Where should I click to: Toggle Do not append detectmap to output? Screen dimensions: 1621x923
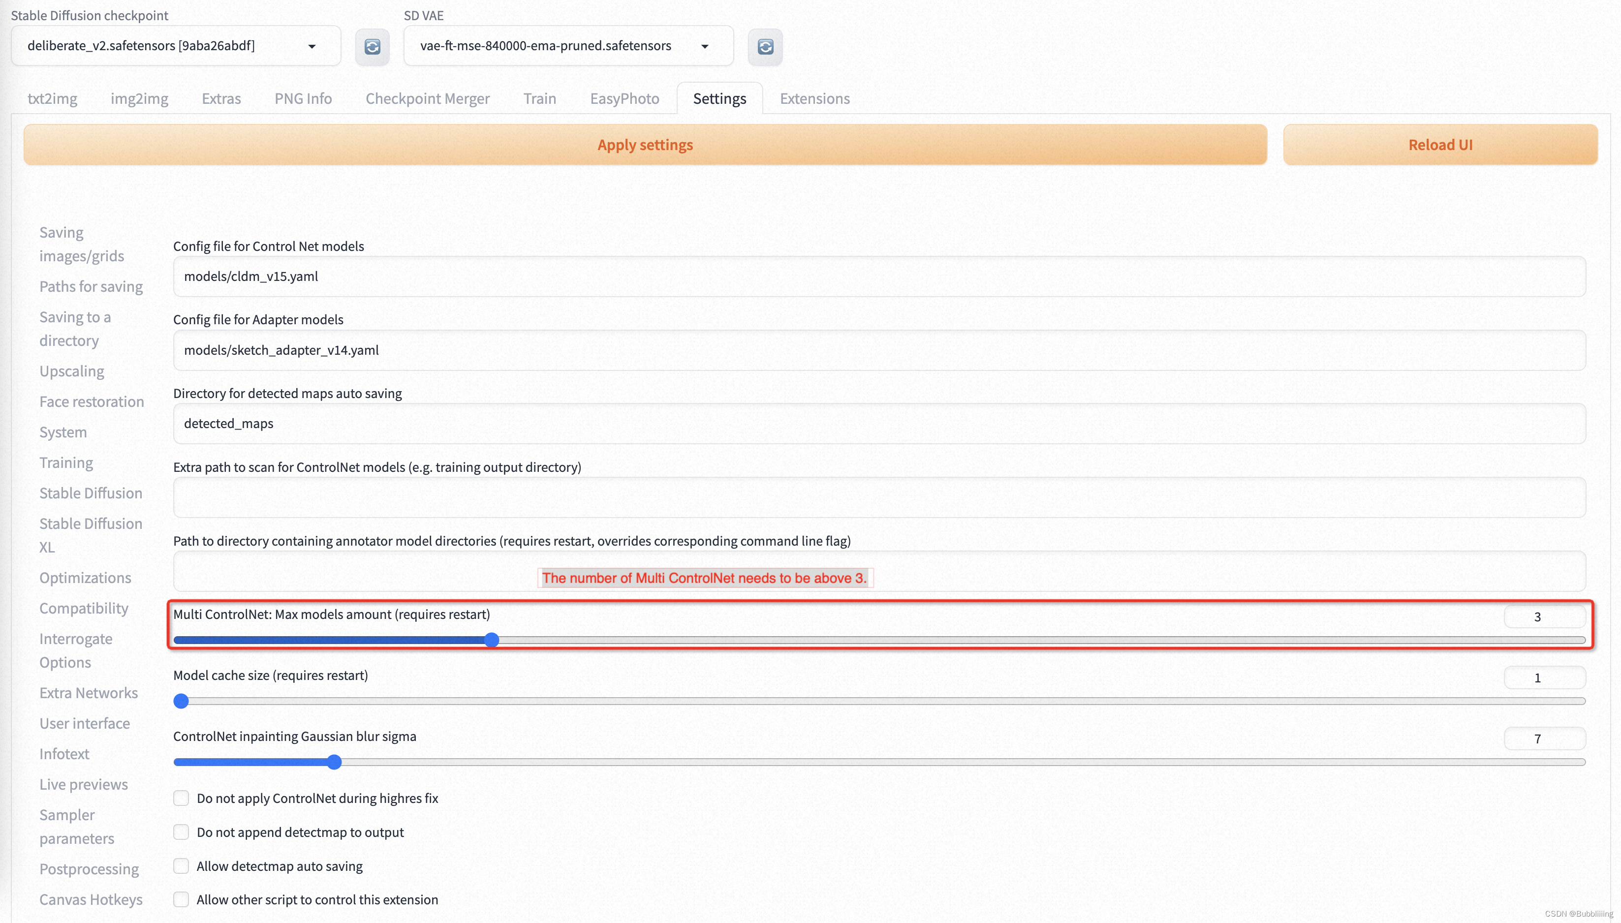click(181, 831)
